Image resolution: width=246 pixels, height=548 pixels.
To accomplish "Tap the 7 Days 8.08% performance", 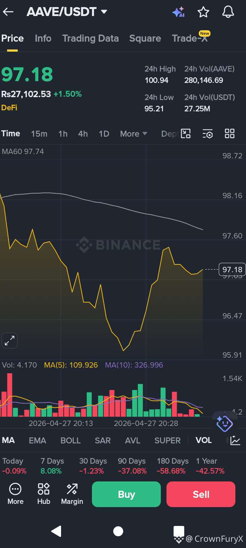I will tap(52, 466).
